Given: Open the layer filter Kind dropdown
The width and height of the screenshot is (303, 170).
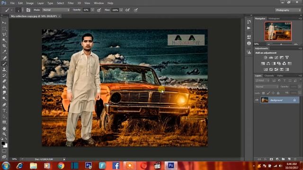Looking at the screenshot, I should [x=262, y=81].
